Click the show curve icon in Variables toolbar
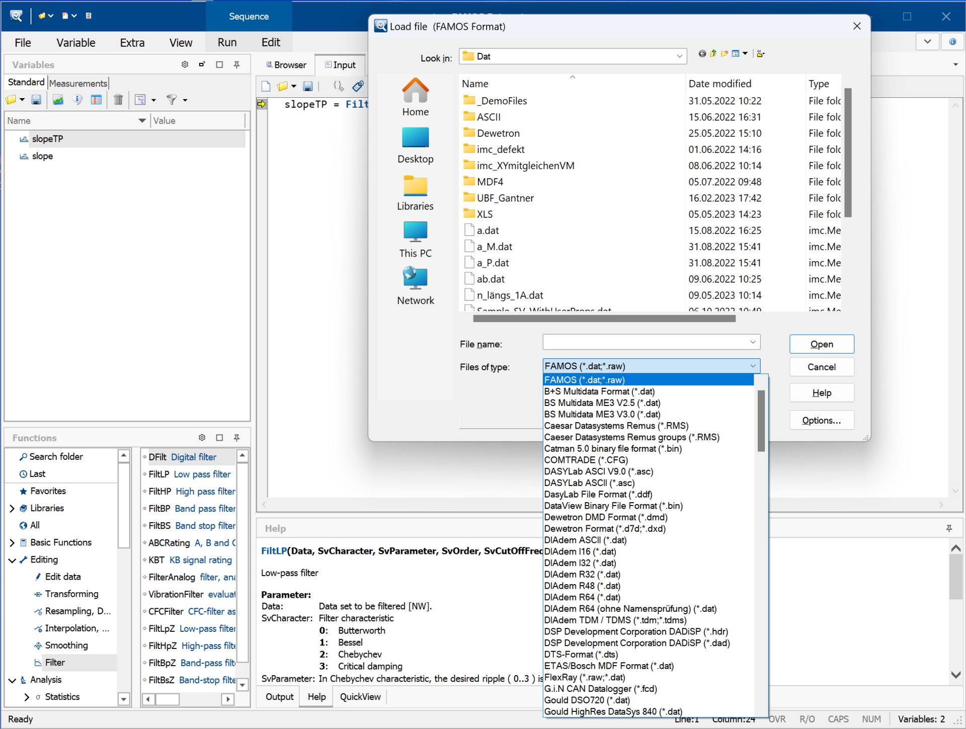This screenshot has width=966, height=729. (58, 100)
